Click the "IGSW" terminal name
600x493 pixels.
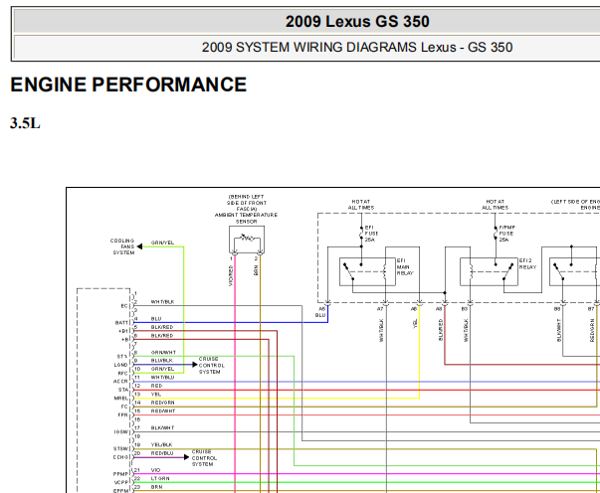point(121,432)
